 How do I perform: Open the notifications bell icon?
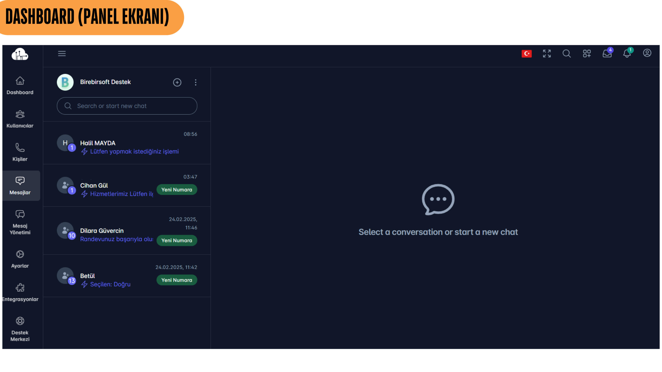(x=627, y=53)
